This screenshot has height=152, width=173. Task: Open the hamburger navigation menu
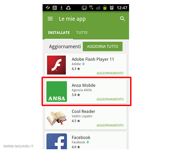point(50,19)
